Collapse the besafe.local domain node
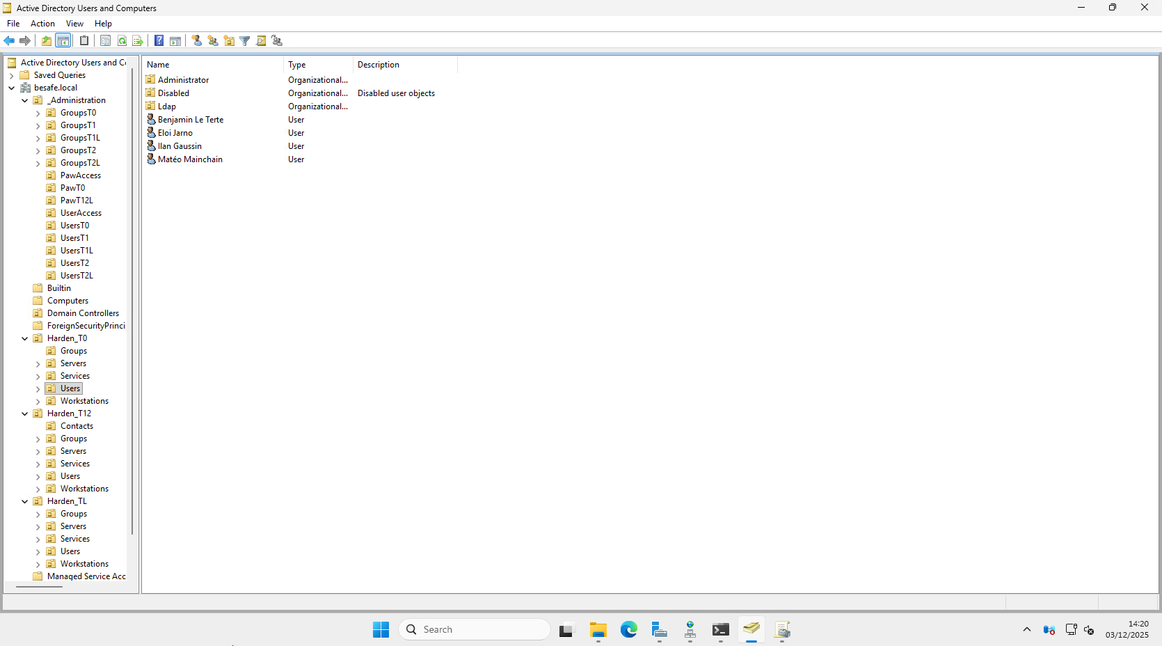The height and width of the screenshot is (646, 1162). click(12, 88)
